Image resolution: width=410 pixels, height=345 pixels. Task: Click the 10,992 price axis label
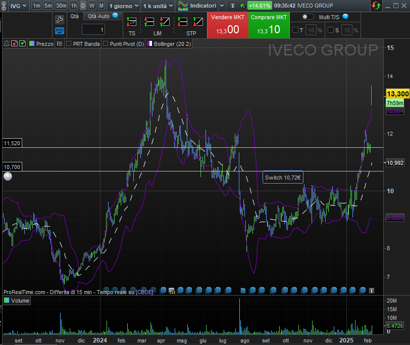pos(395,163)
